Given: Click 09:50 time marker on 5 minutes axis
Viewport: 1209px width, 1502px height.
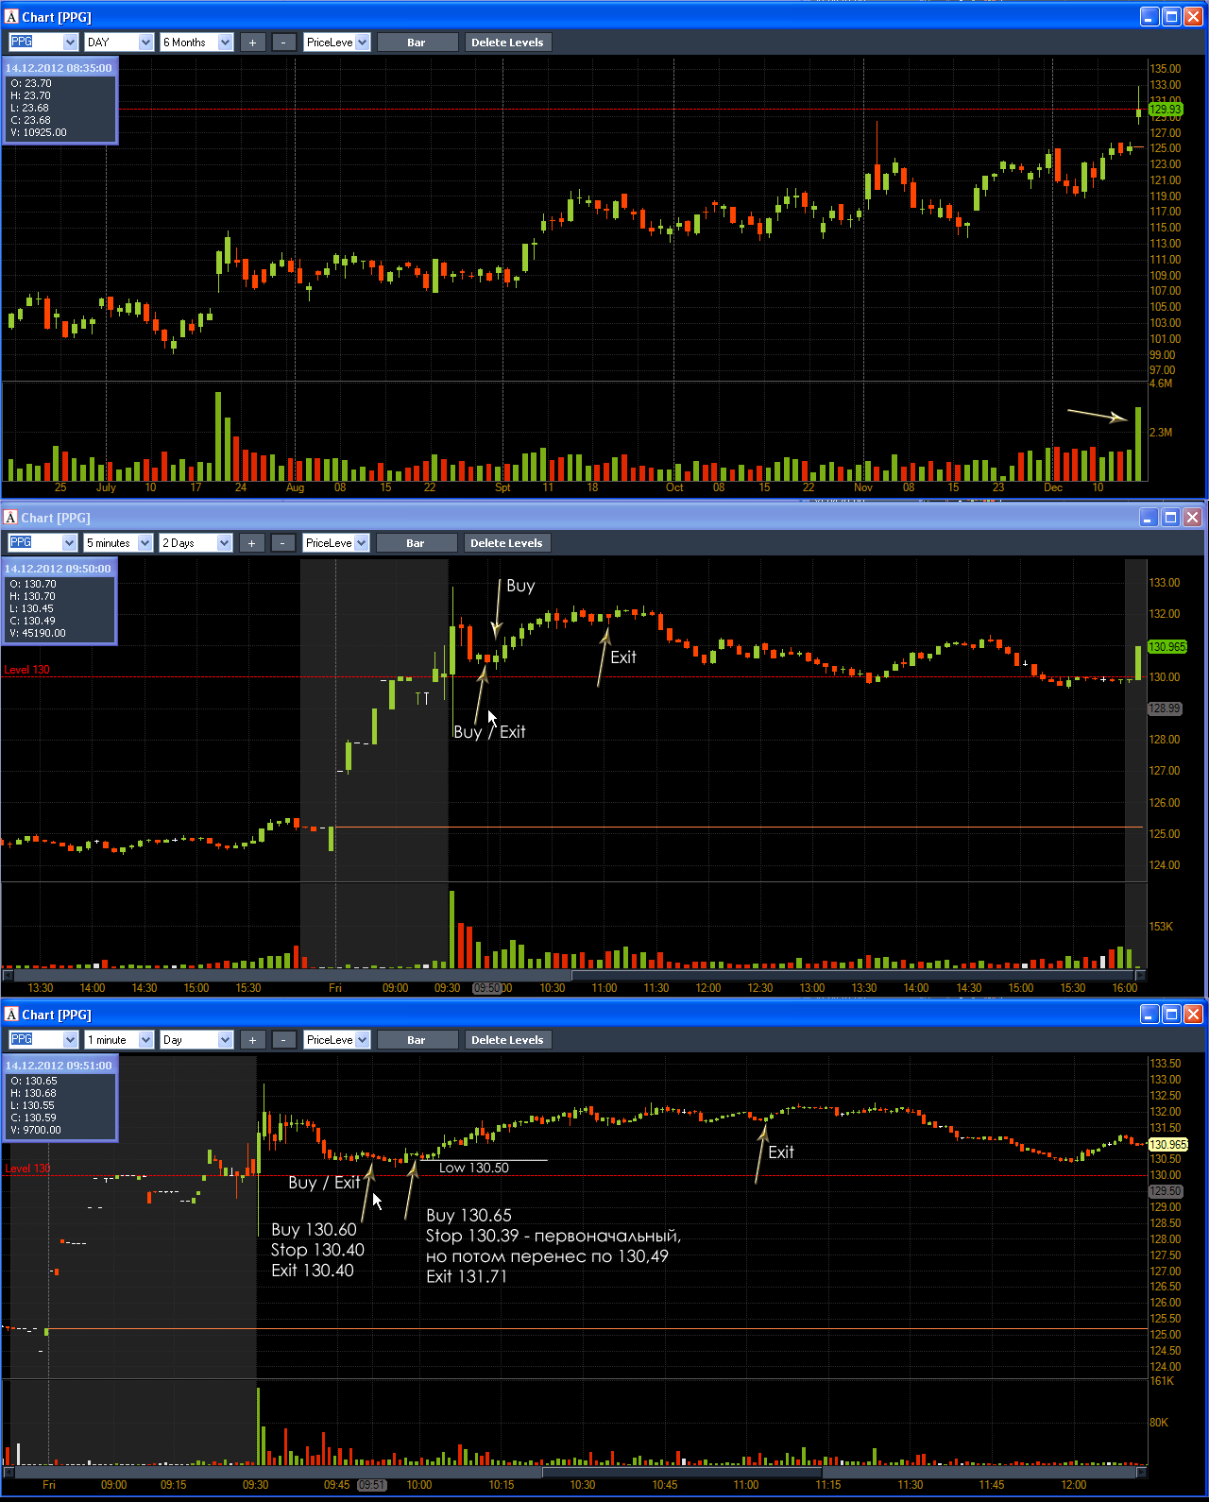Looking at the screenshot, I should 487,988.
